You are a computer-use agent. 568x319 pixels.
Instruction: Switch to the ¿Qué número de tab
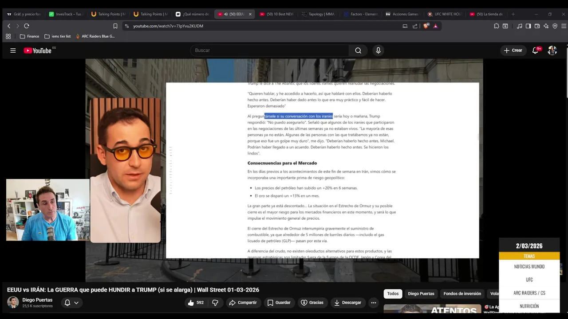(x=192, y=14)
